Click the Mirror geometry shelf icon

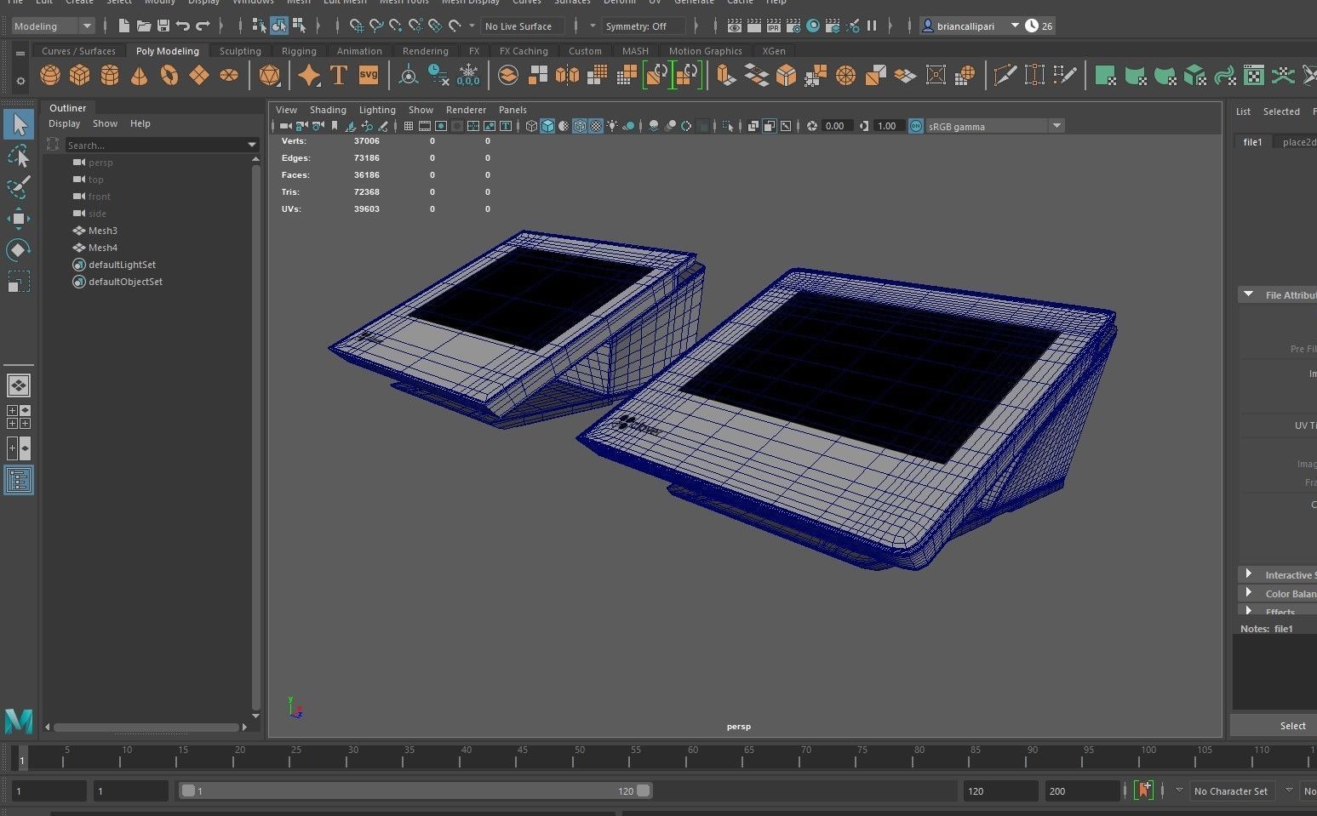[x=567, y=76]
